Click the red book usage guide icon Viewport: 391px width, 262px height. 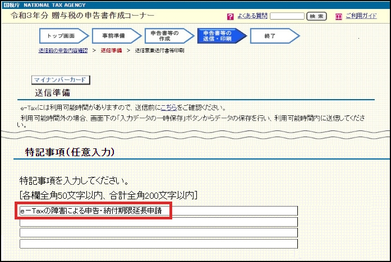click(x=338, y=17)
